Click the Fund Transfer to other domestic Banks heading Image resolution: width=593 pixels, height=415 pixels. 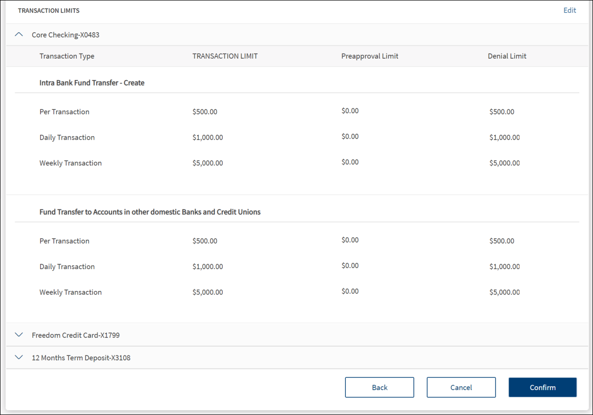tap(150, 212)
